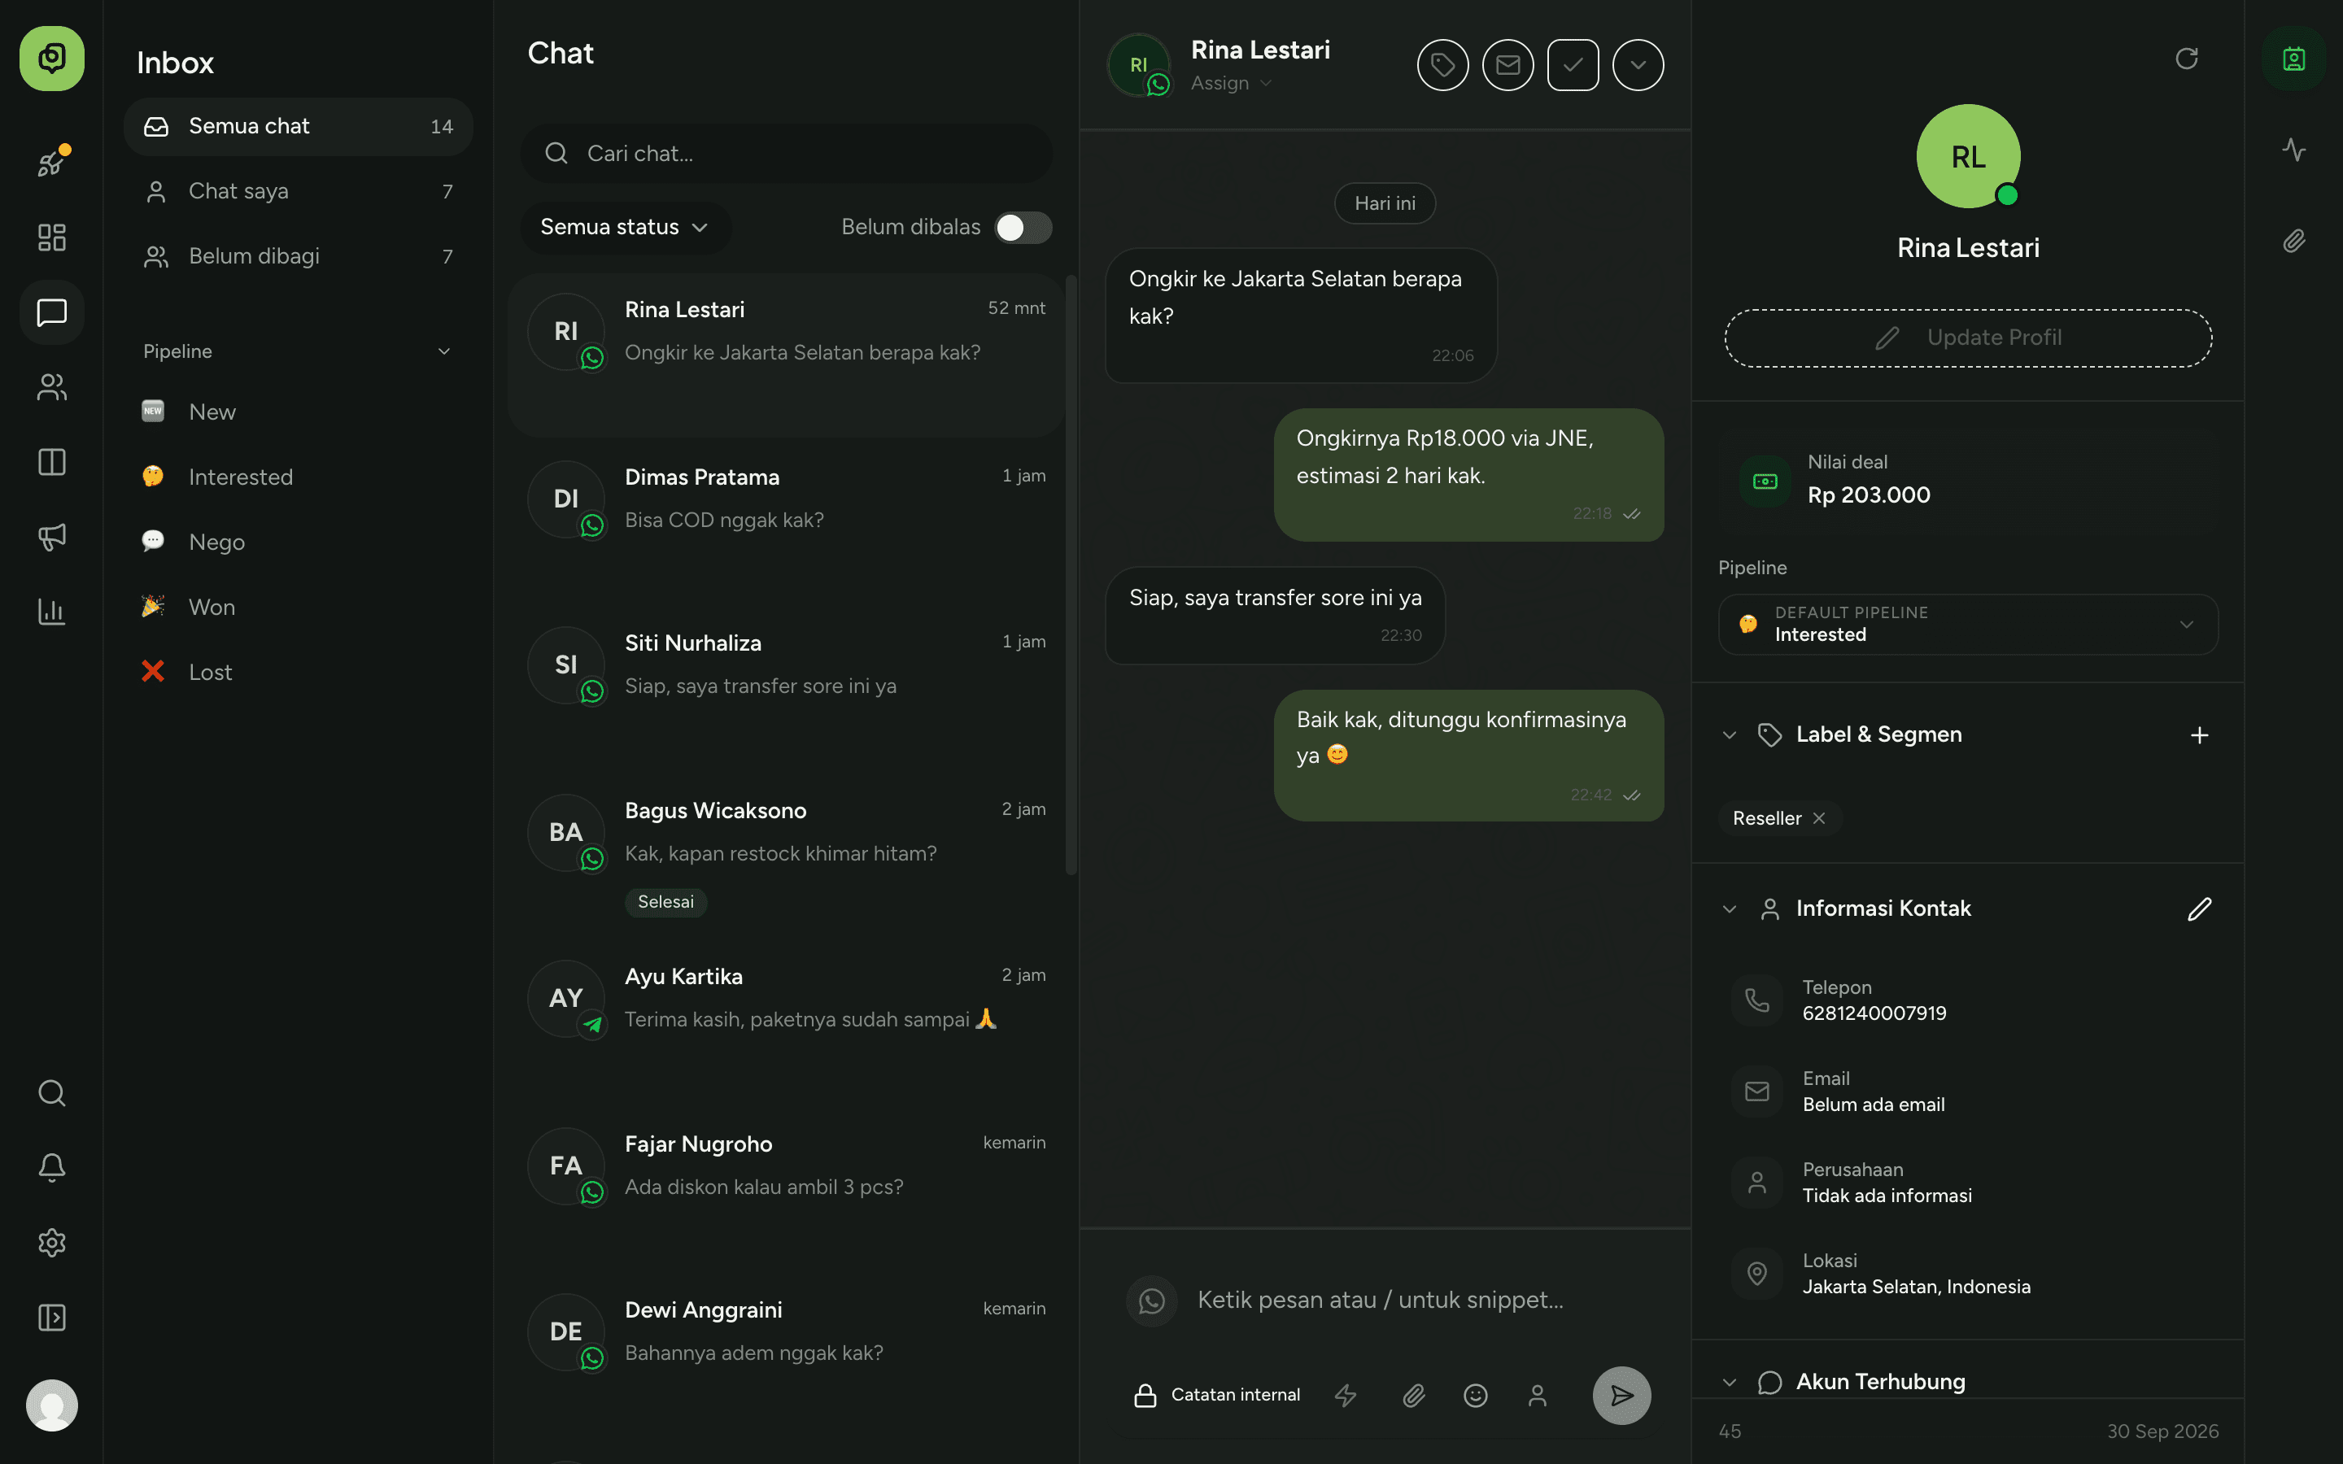Click the checkmark resolve icon in header
Image resolution: width=2343 pixels, height=1464 pixels.
(x=1573, y=65)
